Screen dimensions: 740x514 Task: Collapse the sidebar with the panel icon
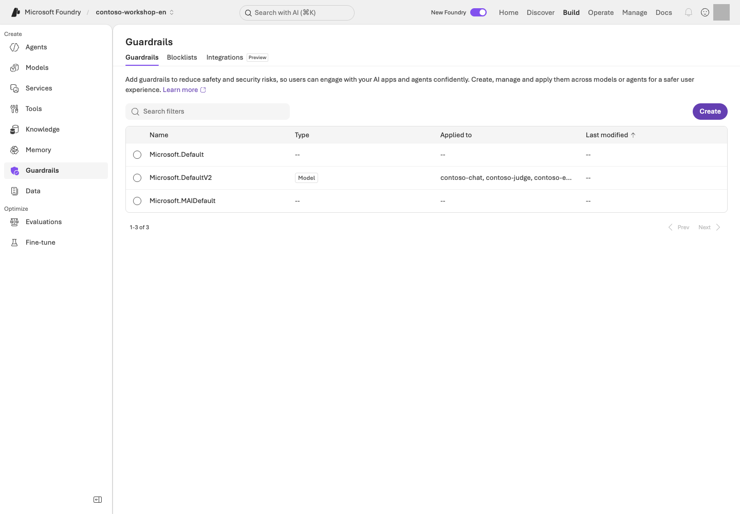click(x=98, y=500)
